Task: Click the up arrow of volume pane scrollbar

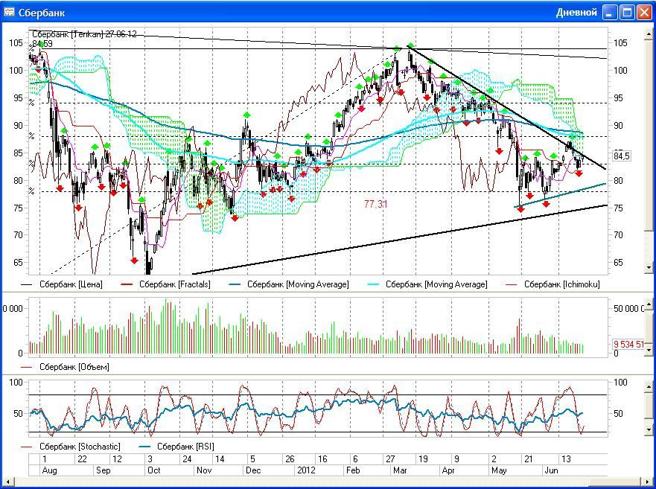Action: (649, 304)
